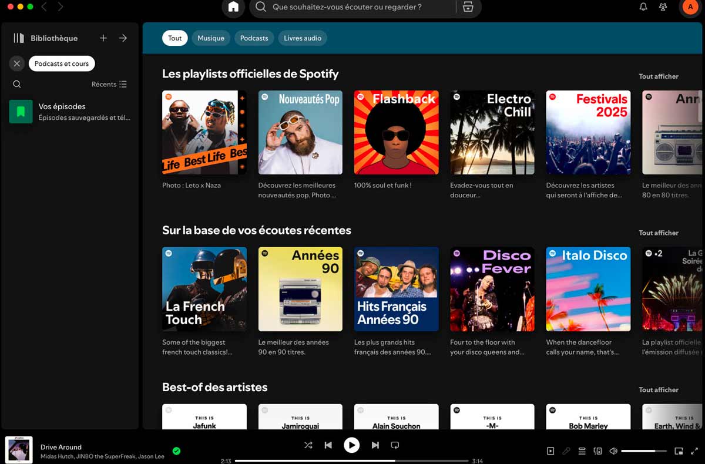Viewport: 705px width, 464px height.
Task: Open This Is Alain Souchon card
Action: (397, 416)
